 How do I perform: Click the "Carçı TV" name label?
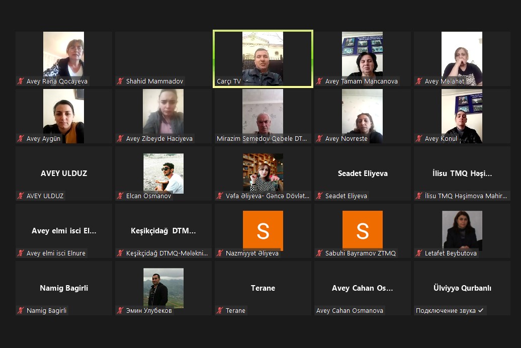(229, 81)
